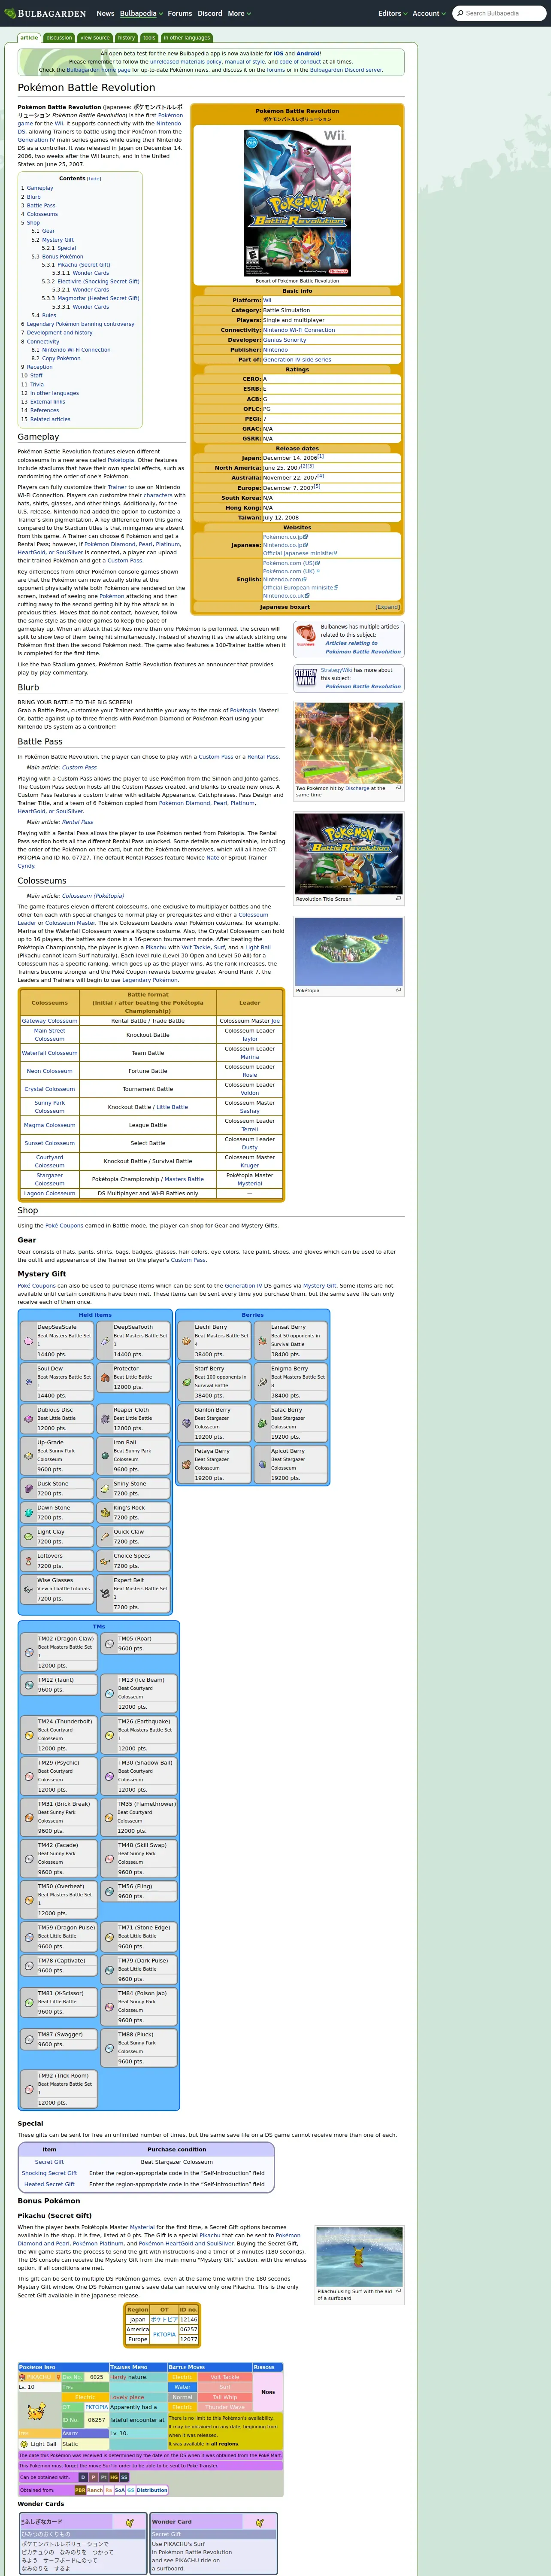Switch to the article tab

click(x=29, y=38)
